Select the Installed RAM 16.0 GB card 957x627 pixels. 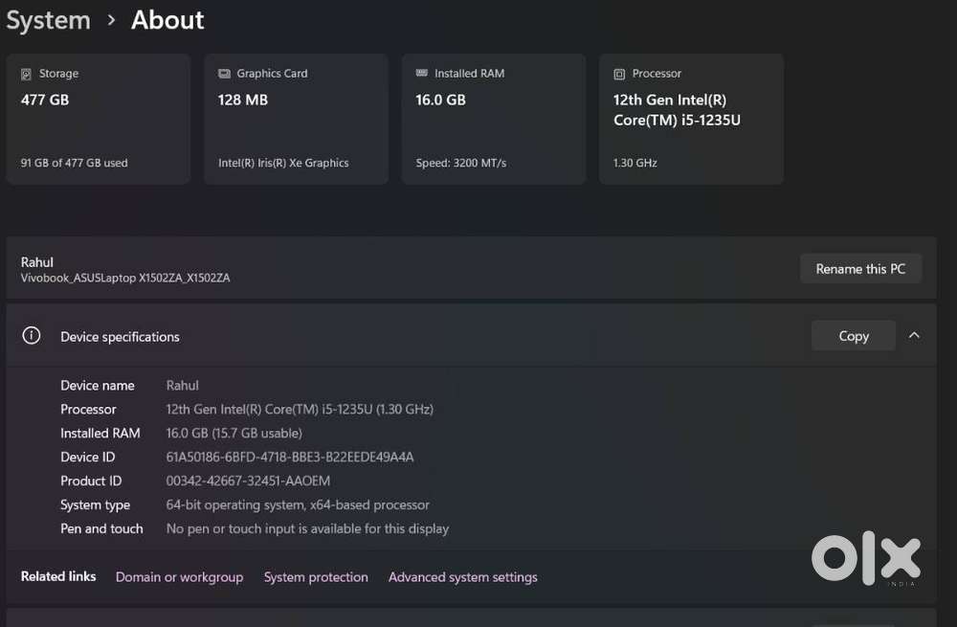[x=493, y=120]
